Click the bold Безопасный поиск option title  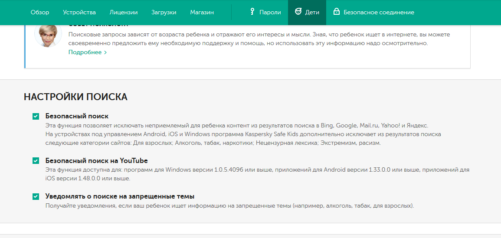click(x=77, y=116)
